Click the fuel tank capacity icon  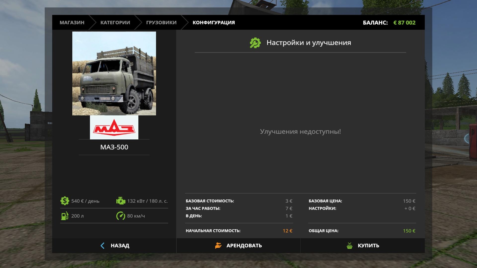pyautogui.click(x=65, y=216)
